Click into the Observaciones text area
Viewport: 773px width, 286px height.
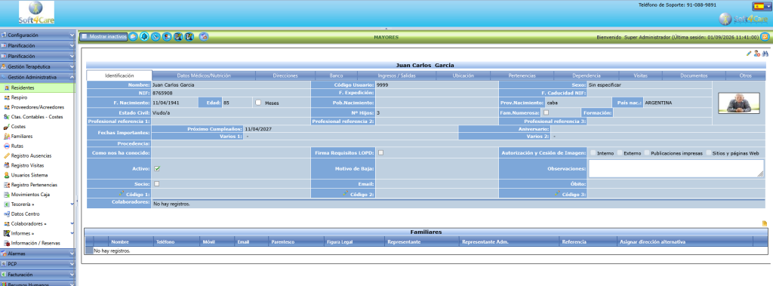coord(676,168)
